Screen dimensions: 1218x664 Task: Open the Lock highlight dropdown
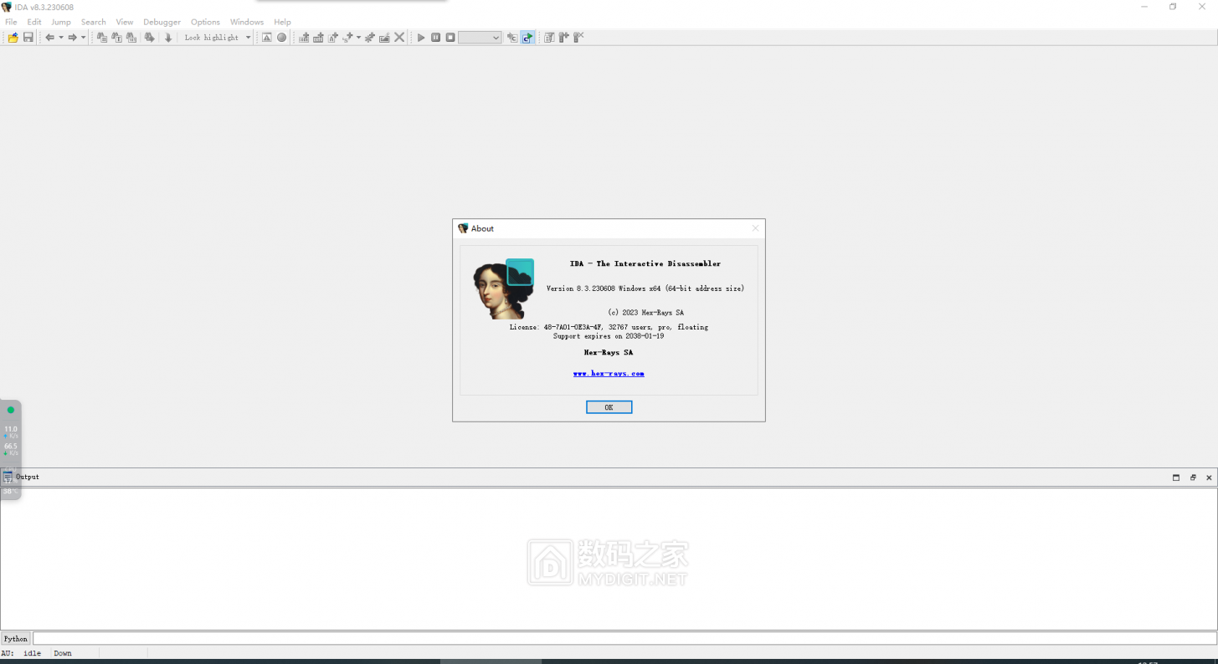249,38
